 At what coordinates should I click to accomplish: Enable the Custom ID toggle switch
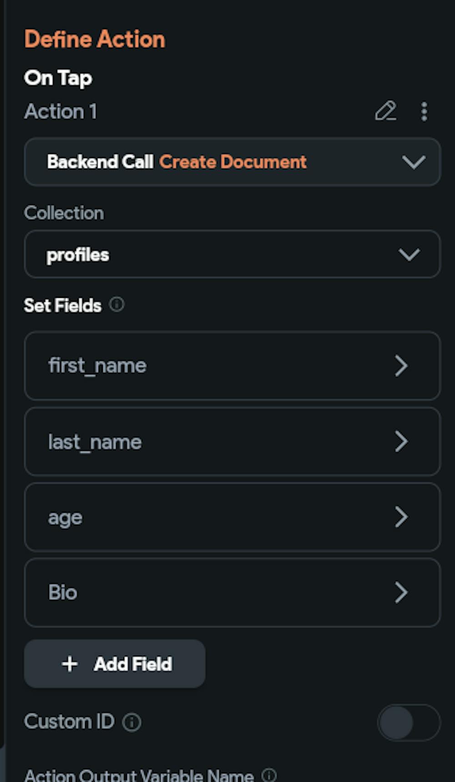(x=408, y=722)
